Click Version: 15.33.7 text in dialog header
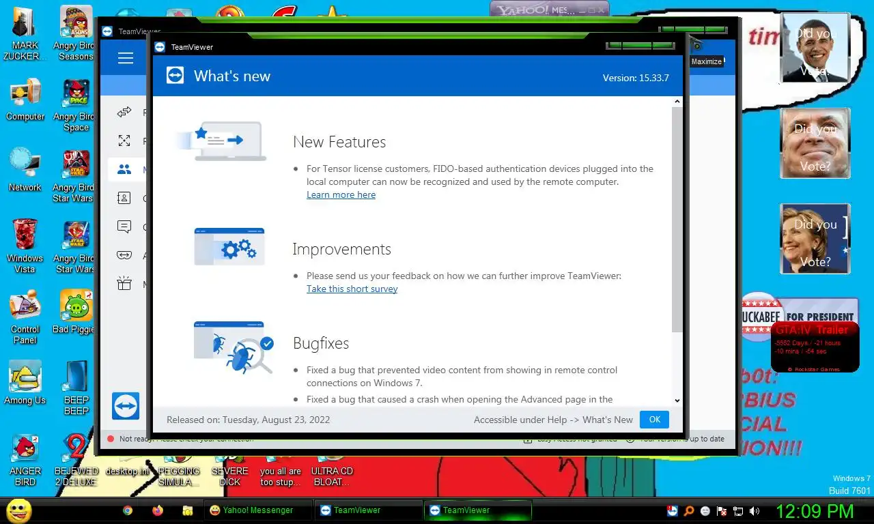Viewport: 874px width, 524px height. [636, 78]
